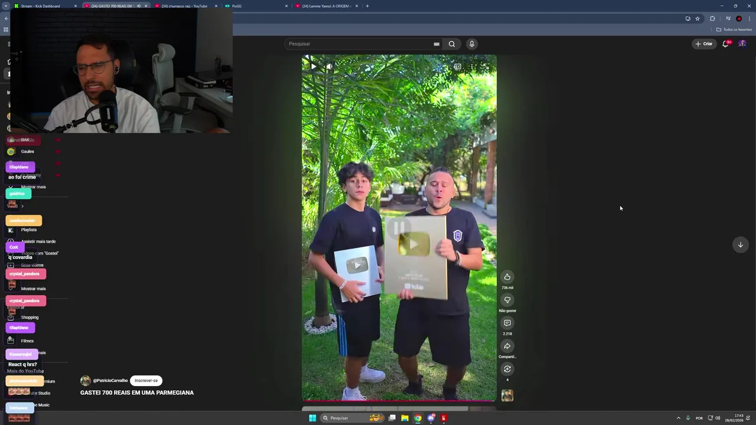This screenshot has height=425, width=756.
Task: Switch POR keyboard language indicator
Action: pyautogui.click(x=699, y=418)
